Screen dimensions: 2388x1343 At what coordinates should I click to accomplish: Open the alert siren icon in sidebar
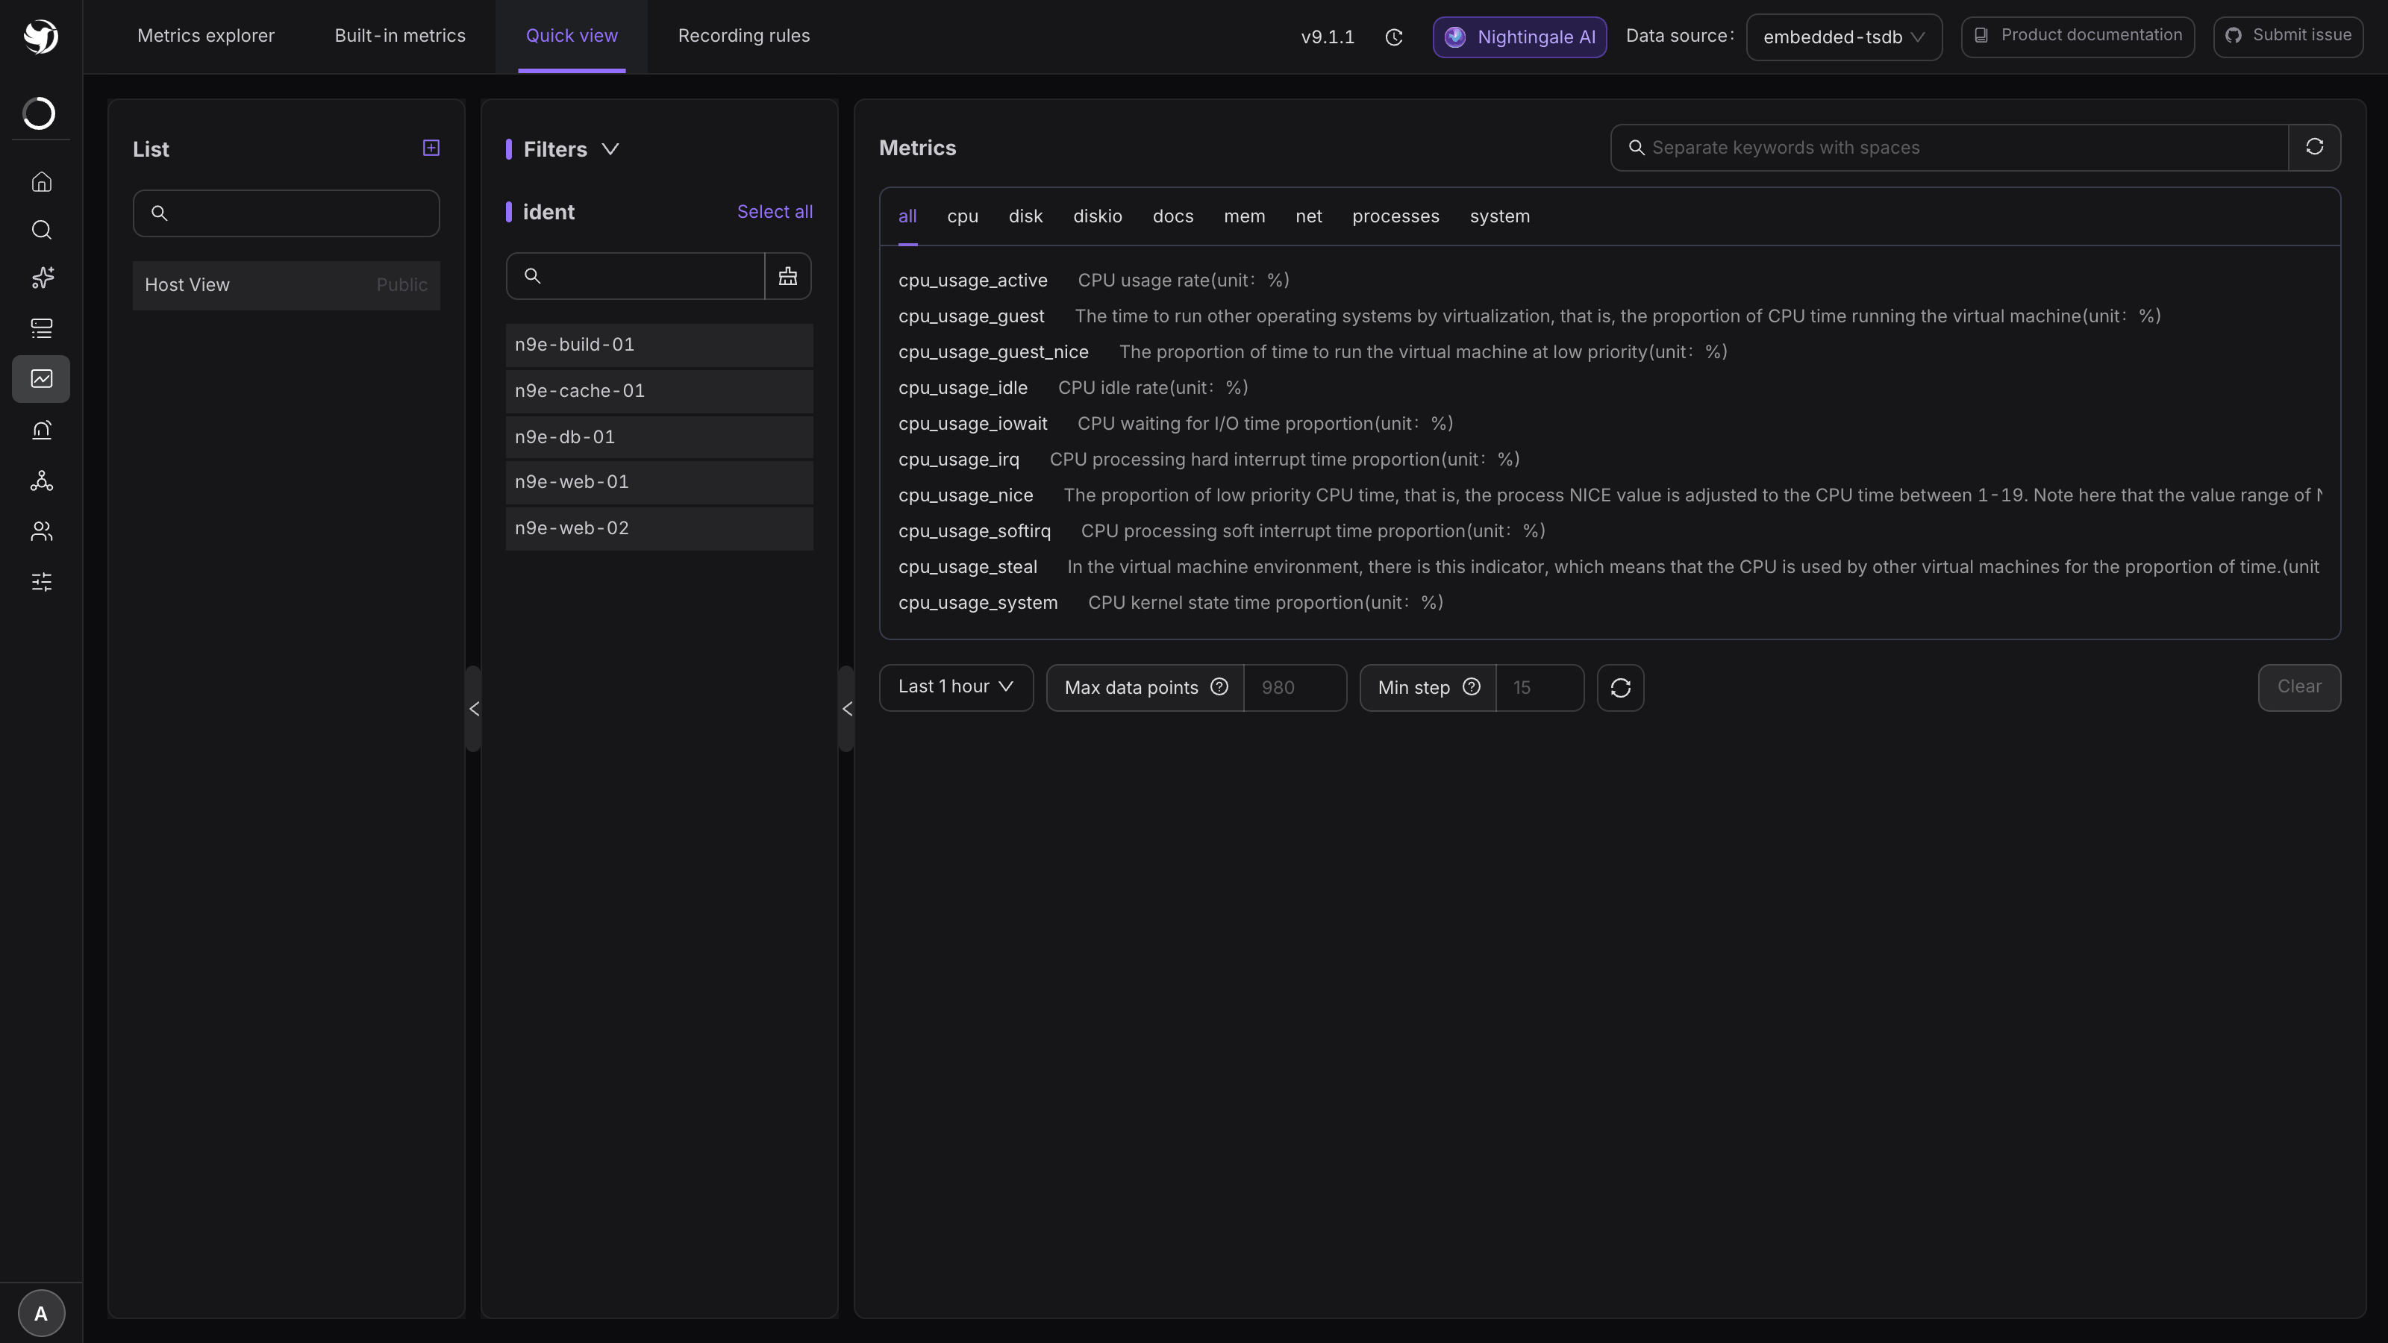click(42, 429)
